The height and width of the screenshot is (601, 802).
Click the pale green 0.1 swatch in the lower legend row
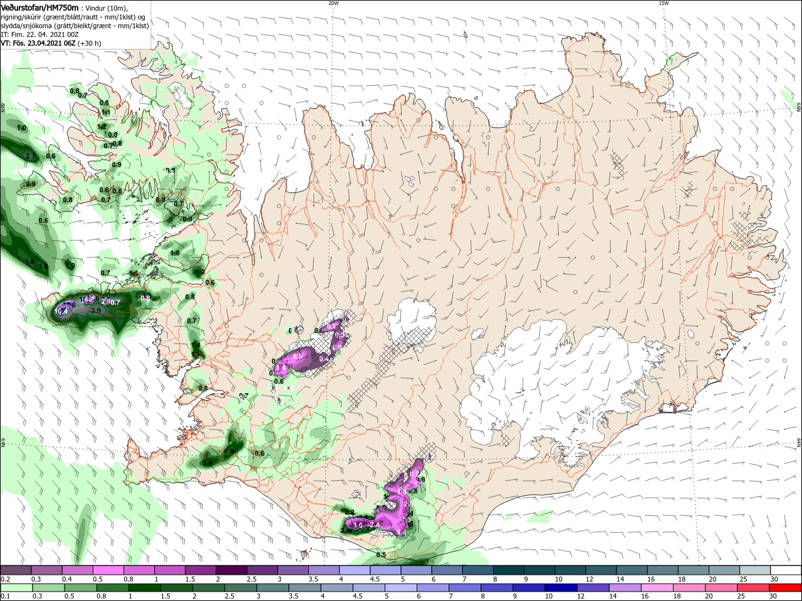click(16, 588)
